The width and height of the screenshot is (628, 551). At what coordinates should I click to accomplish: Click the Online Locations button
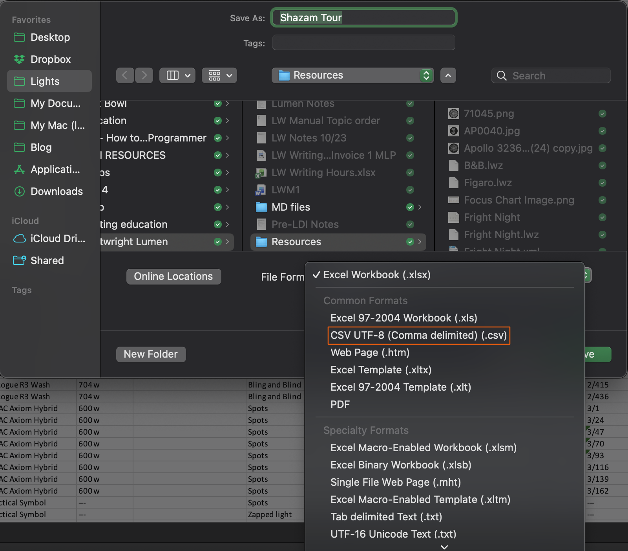(173, 276)
